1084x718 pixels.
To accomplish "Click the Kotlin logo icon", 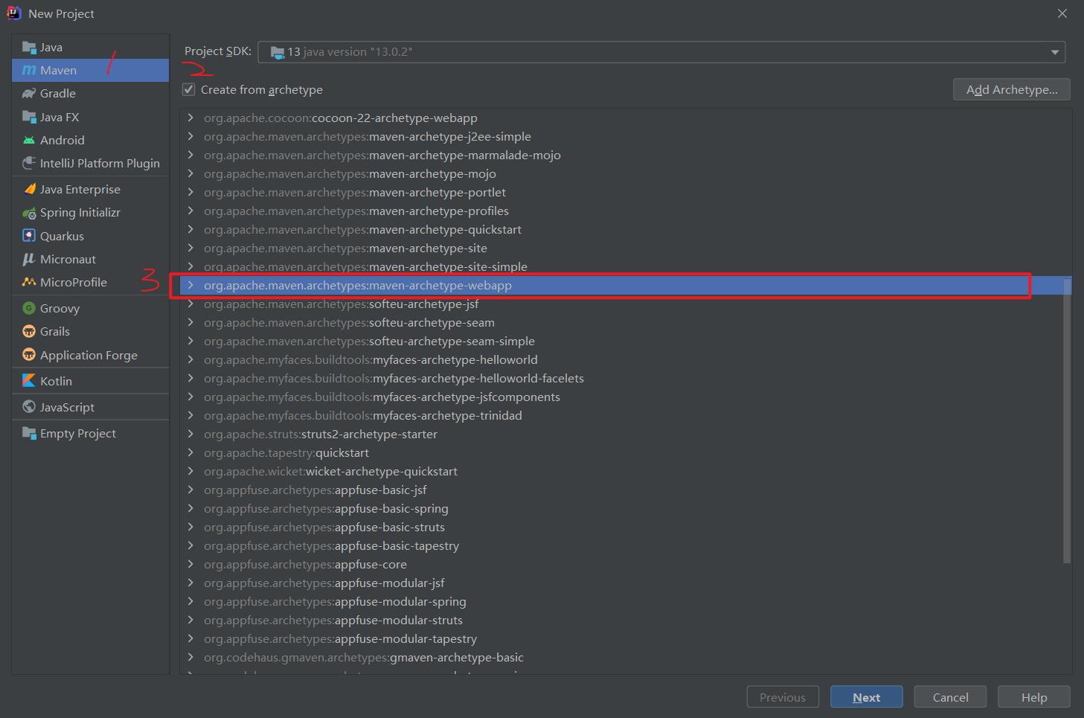I will pyautogui.click(x=29, y=380).
